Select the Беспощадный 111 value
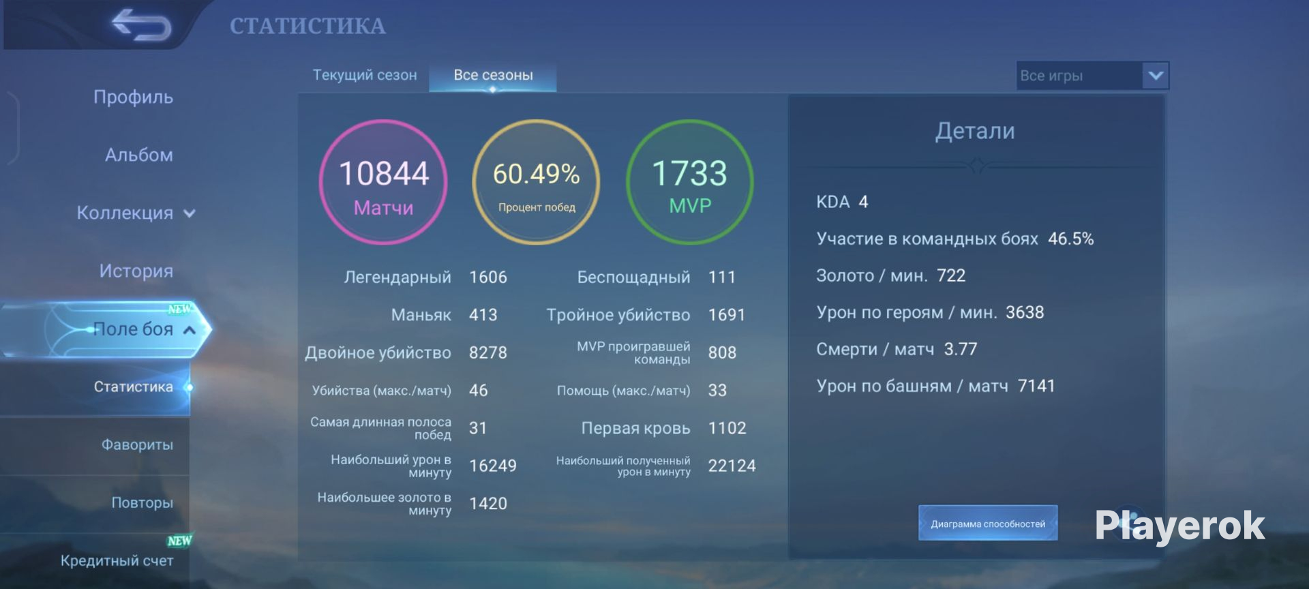 coord(722,277)
